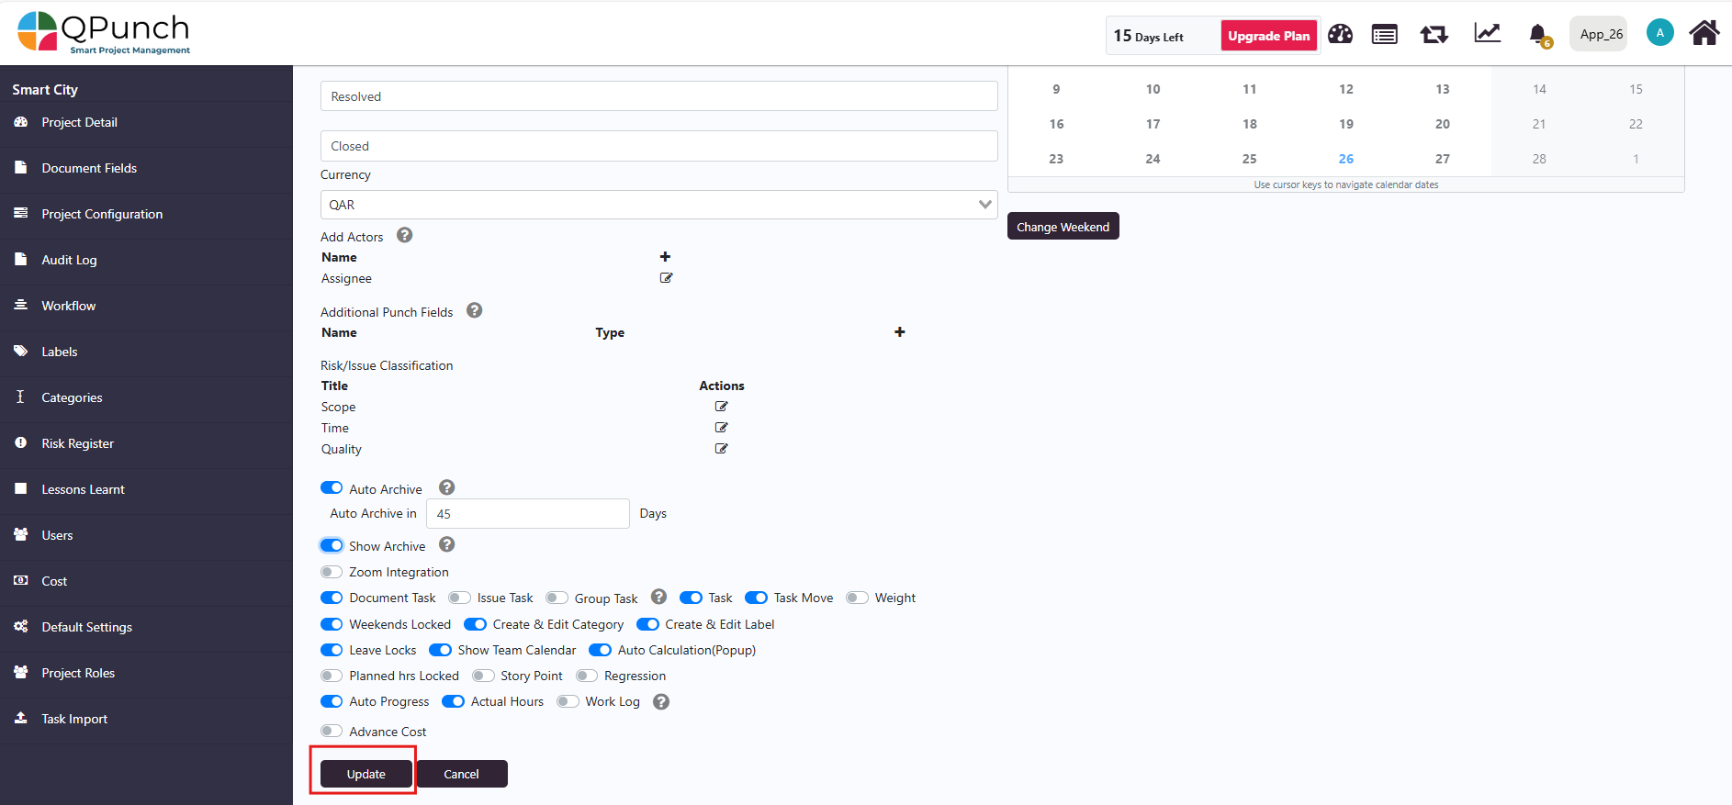Open help icon next to Work Log
This screenshot has height=805, width=1732.
(661, 701)
